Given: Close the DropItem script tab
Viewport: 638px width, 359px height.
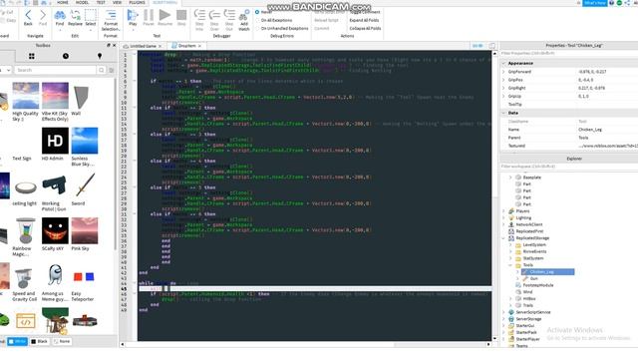Looking at the screenshot, I should click(x=199, y=46).
